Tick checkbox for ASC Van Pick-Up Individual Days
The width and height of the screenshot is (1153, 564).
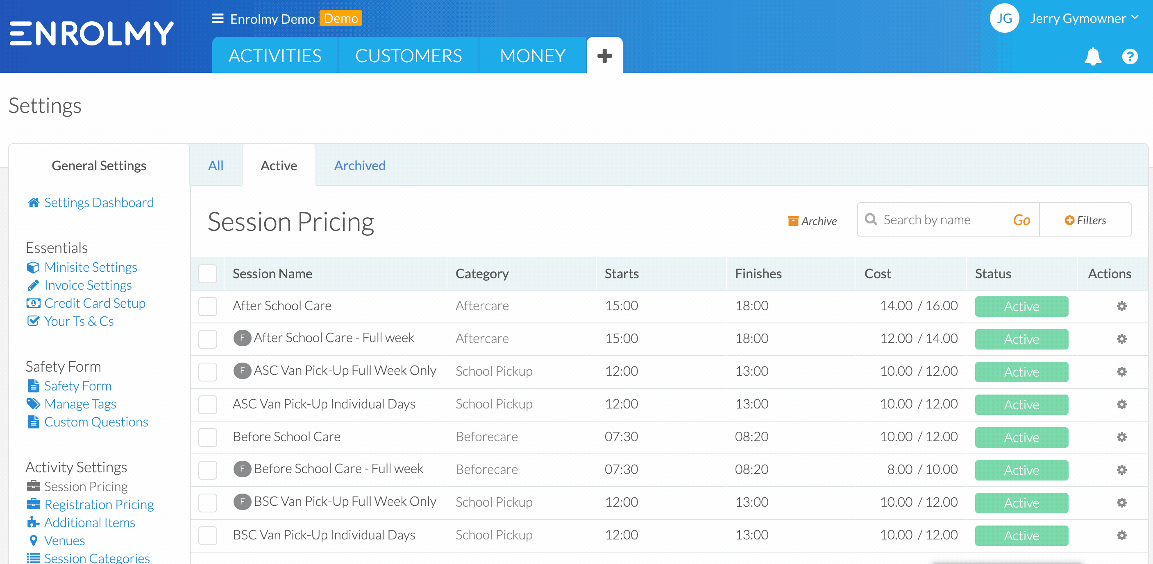(208, 404)
